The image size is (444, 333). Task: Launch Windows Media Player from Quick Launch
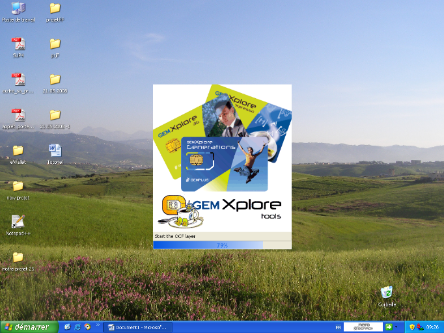pos(87,326)
